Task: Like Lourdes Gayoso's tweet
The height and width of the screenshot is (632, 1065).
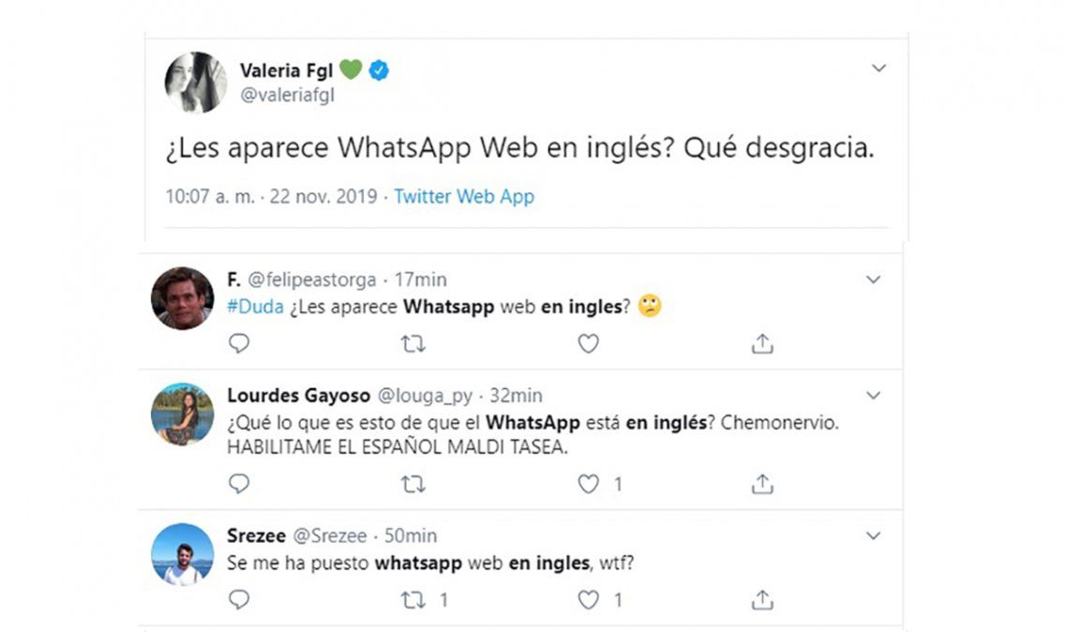Action: [x=588, y=484]
